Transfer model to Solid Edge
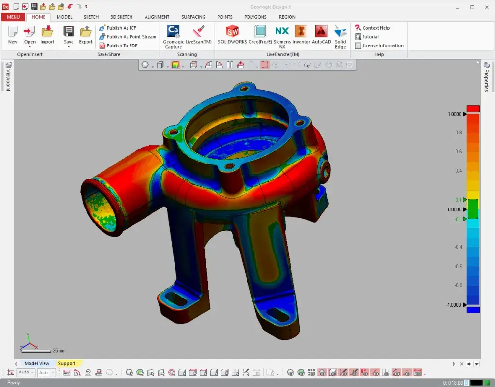This screenshot has width=495, height=387. [x=340, y=34]
